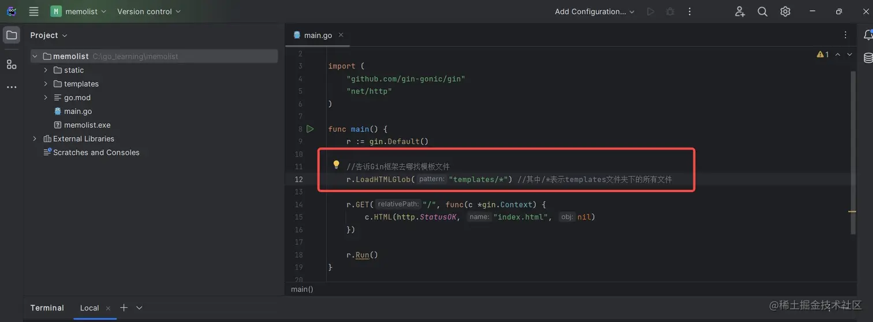The image size is (873, 322).
Task: Open the Notifications bell icon
Action: (x=867, y=35)
